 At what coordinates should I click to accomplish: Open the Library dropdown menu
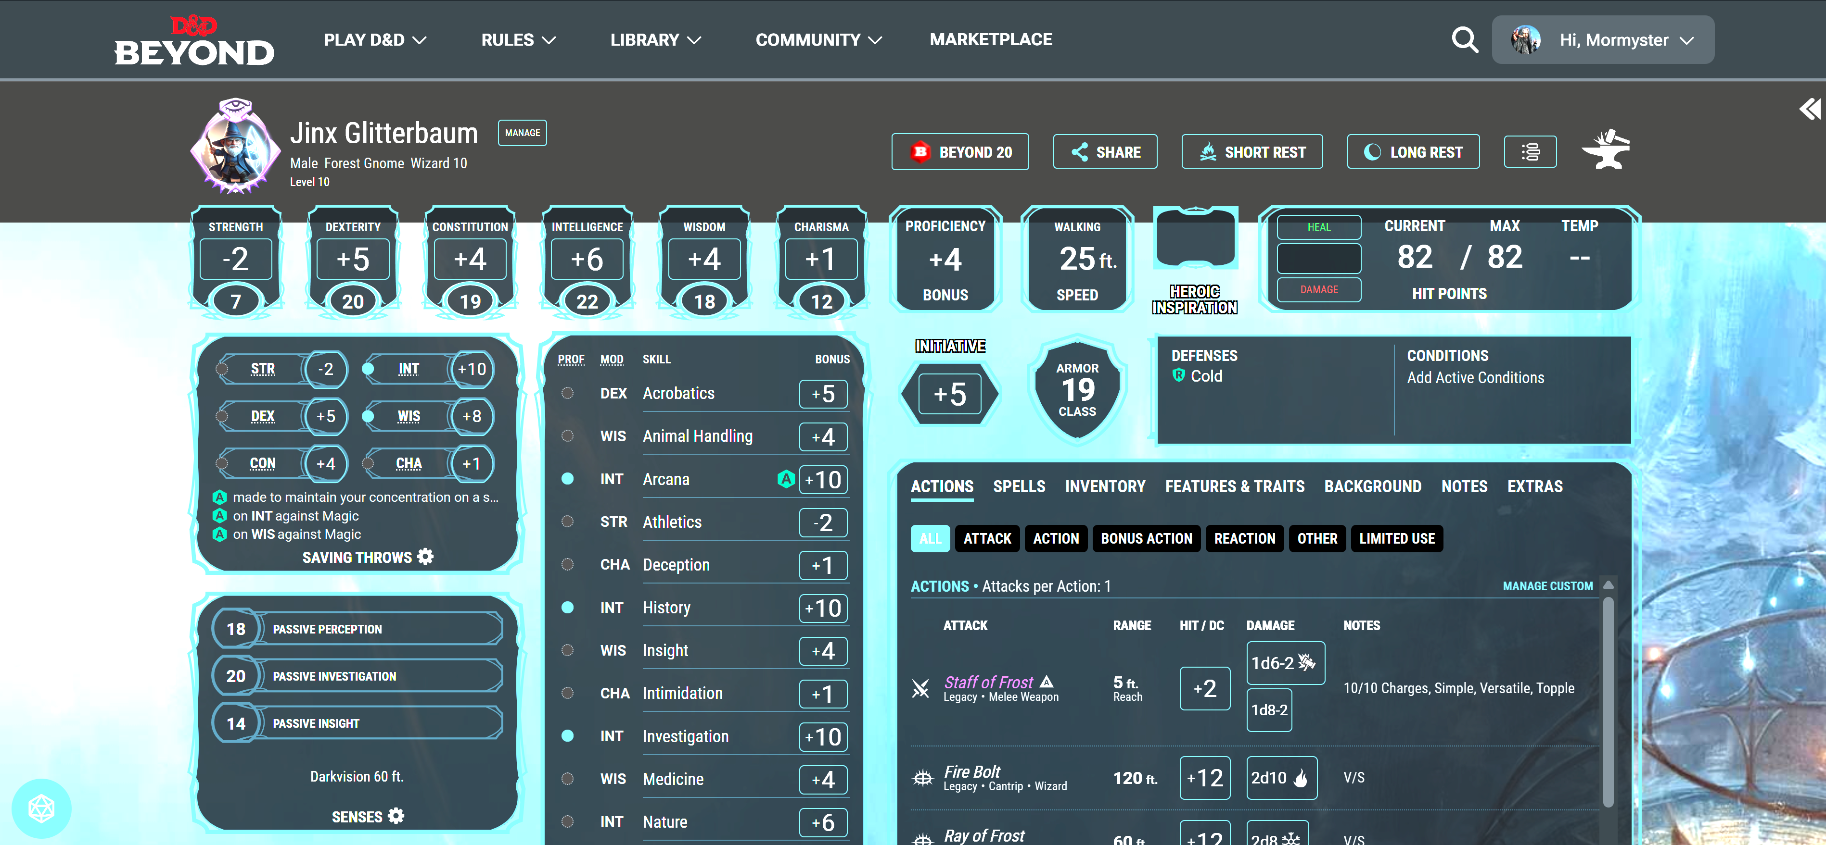tap(655, 40)
